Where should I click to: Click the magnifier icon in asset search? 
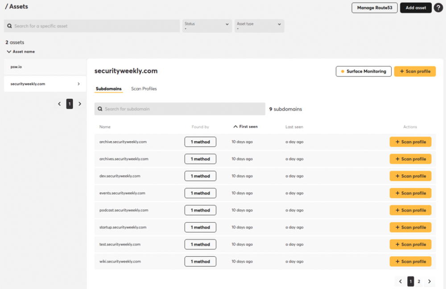pos(9,26)
